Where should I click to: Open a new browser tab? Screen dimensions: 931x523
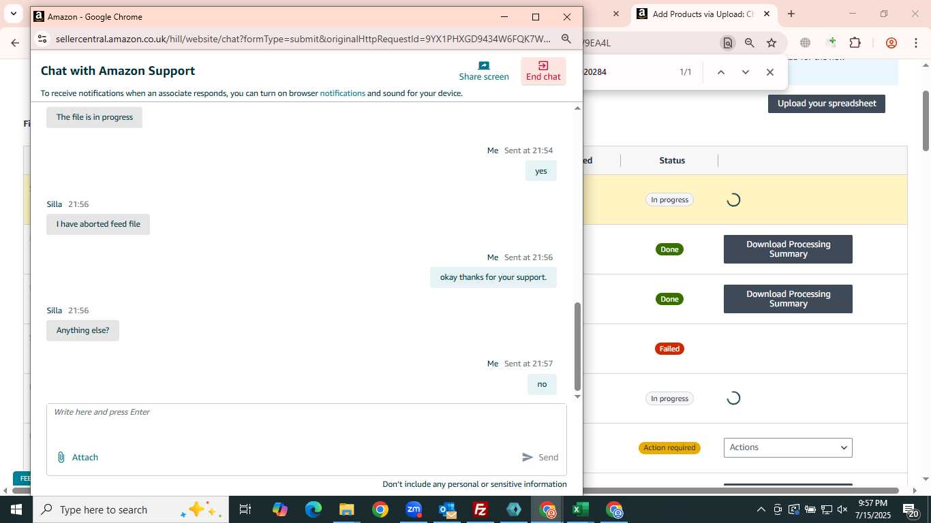click(791, 14)
